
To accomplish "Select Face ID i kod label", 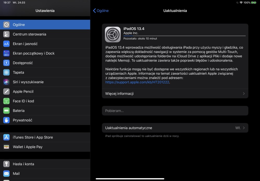I will pyautogui.click(x=23, y=101).
